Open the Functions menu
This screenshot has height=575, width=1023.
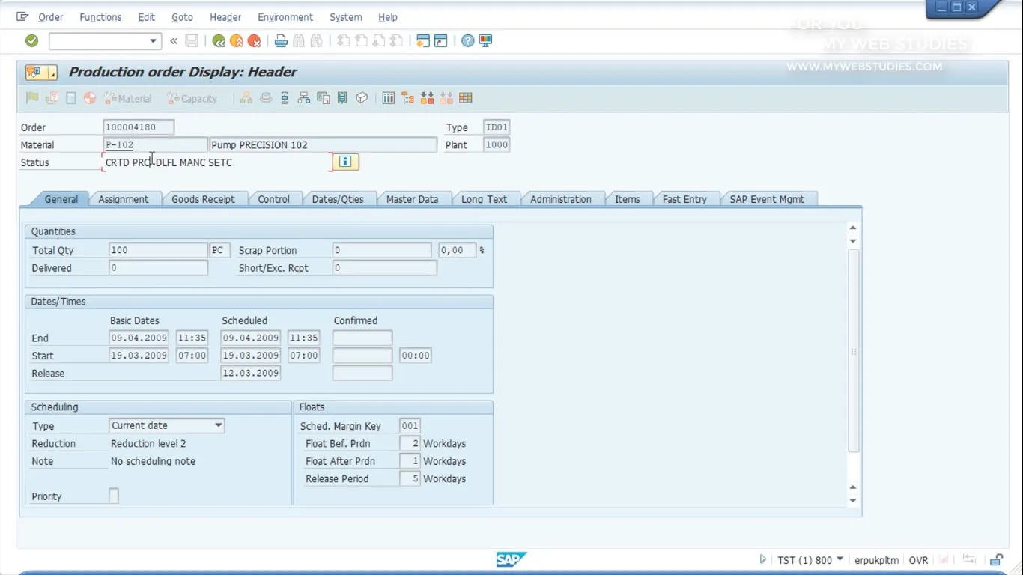tap(100, 17)
